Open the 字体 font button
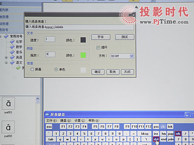 (101, 37)
